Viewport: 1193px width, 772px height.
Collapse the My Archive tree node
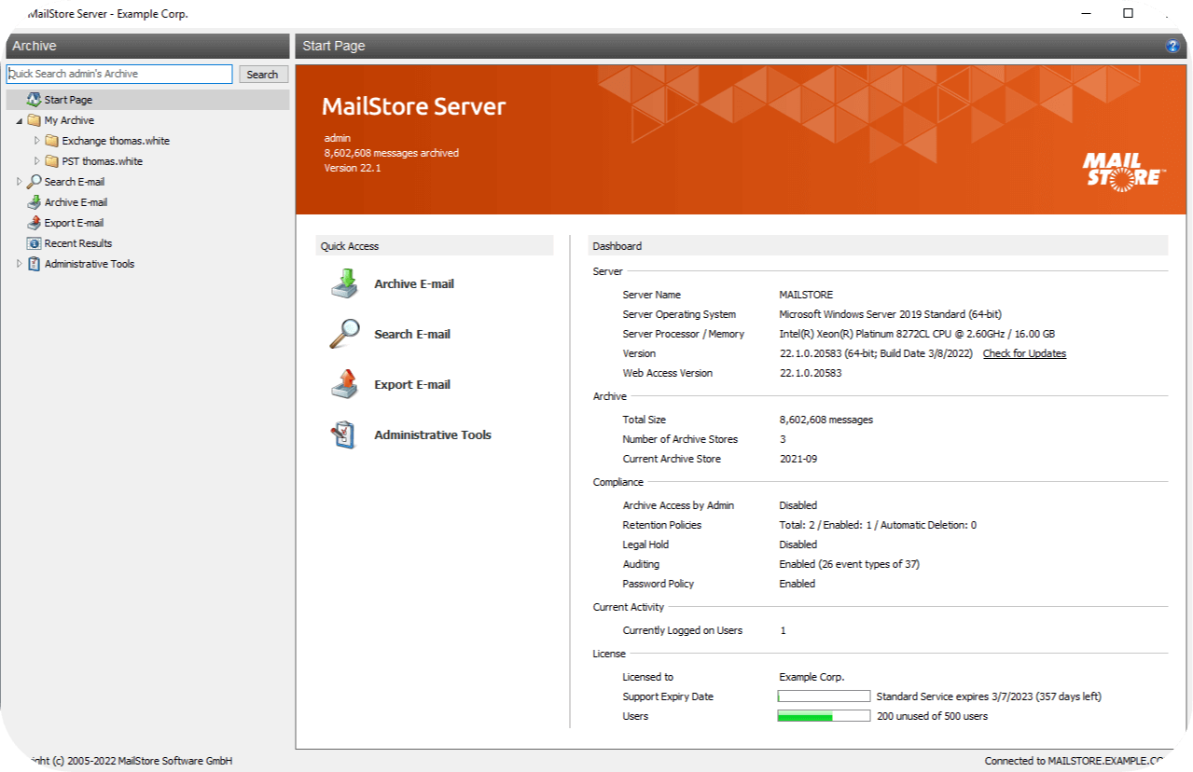click(x=20, y=121)
